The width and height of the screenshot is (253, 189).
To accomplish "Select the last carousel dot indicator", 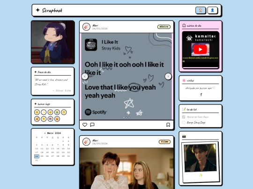I will (129, 117).
